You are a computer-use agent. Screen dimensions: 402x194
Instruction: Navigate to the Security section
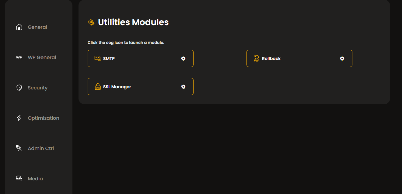tap(37, 87)
